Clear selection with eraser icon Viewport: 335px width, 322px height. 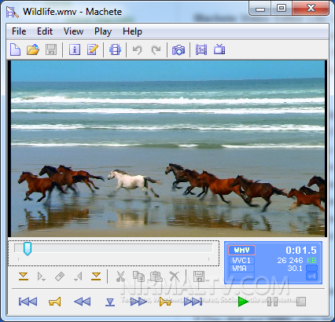click(60, 276)
